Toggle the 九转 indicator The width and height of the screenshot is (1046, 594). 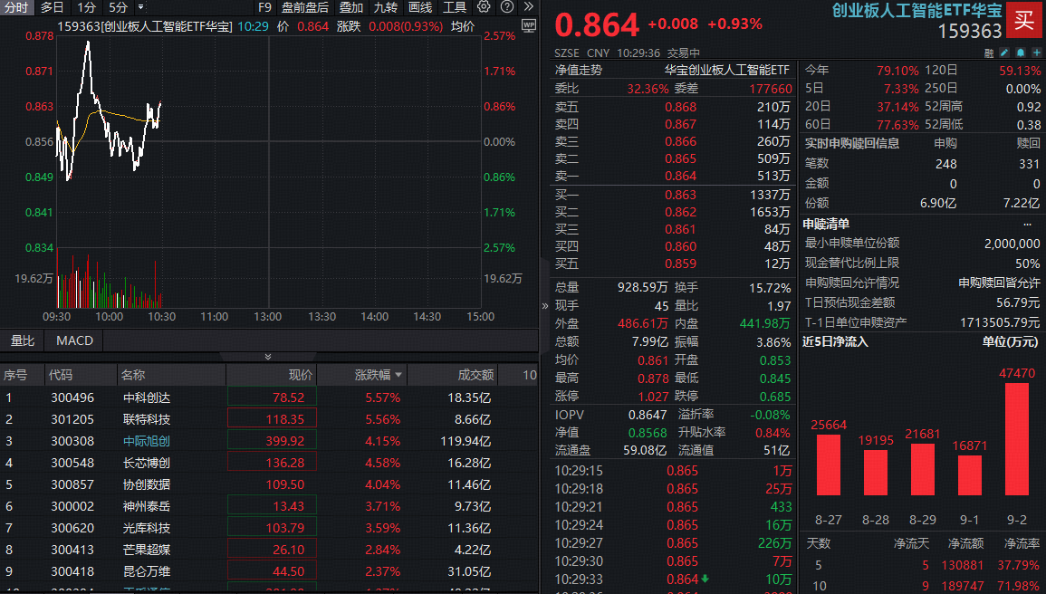386,7
